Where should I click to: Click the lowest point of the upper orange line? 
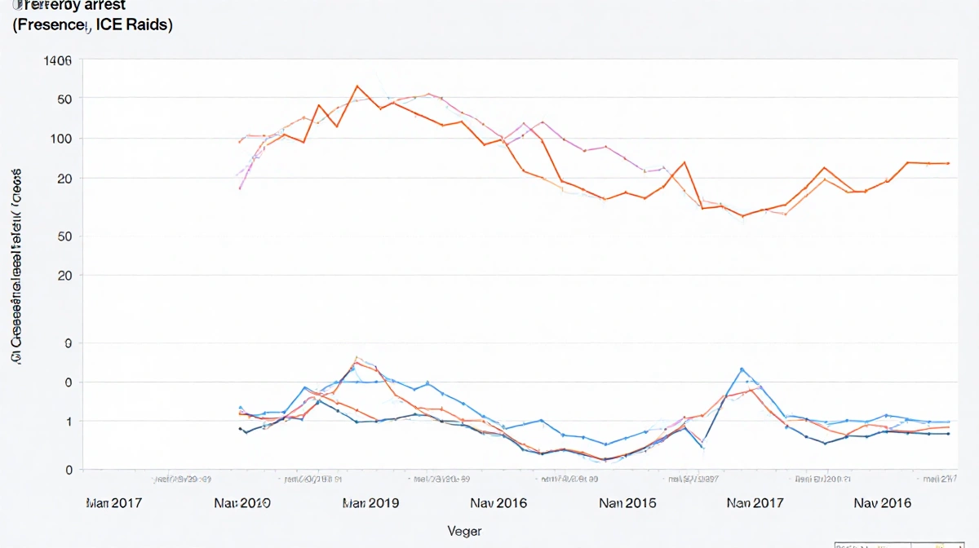(743, 216)
